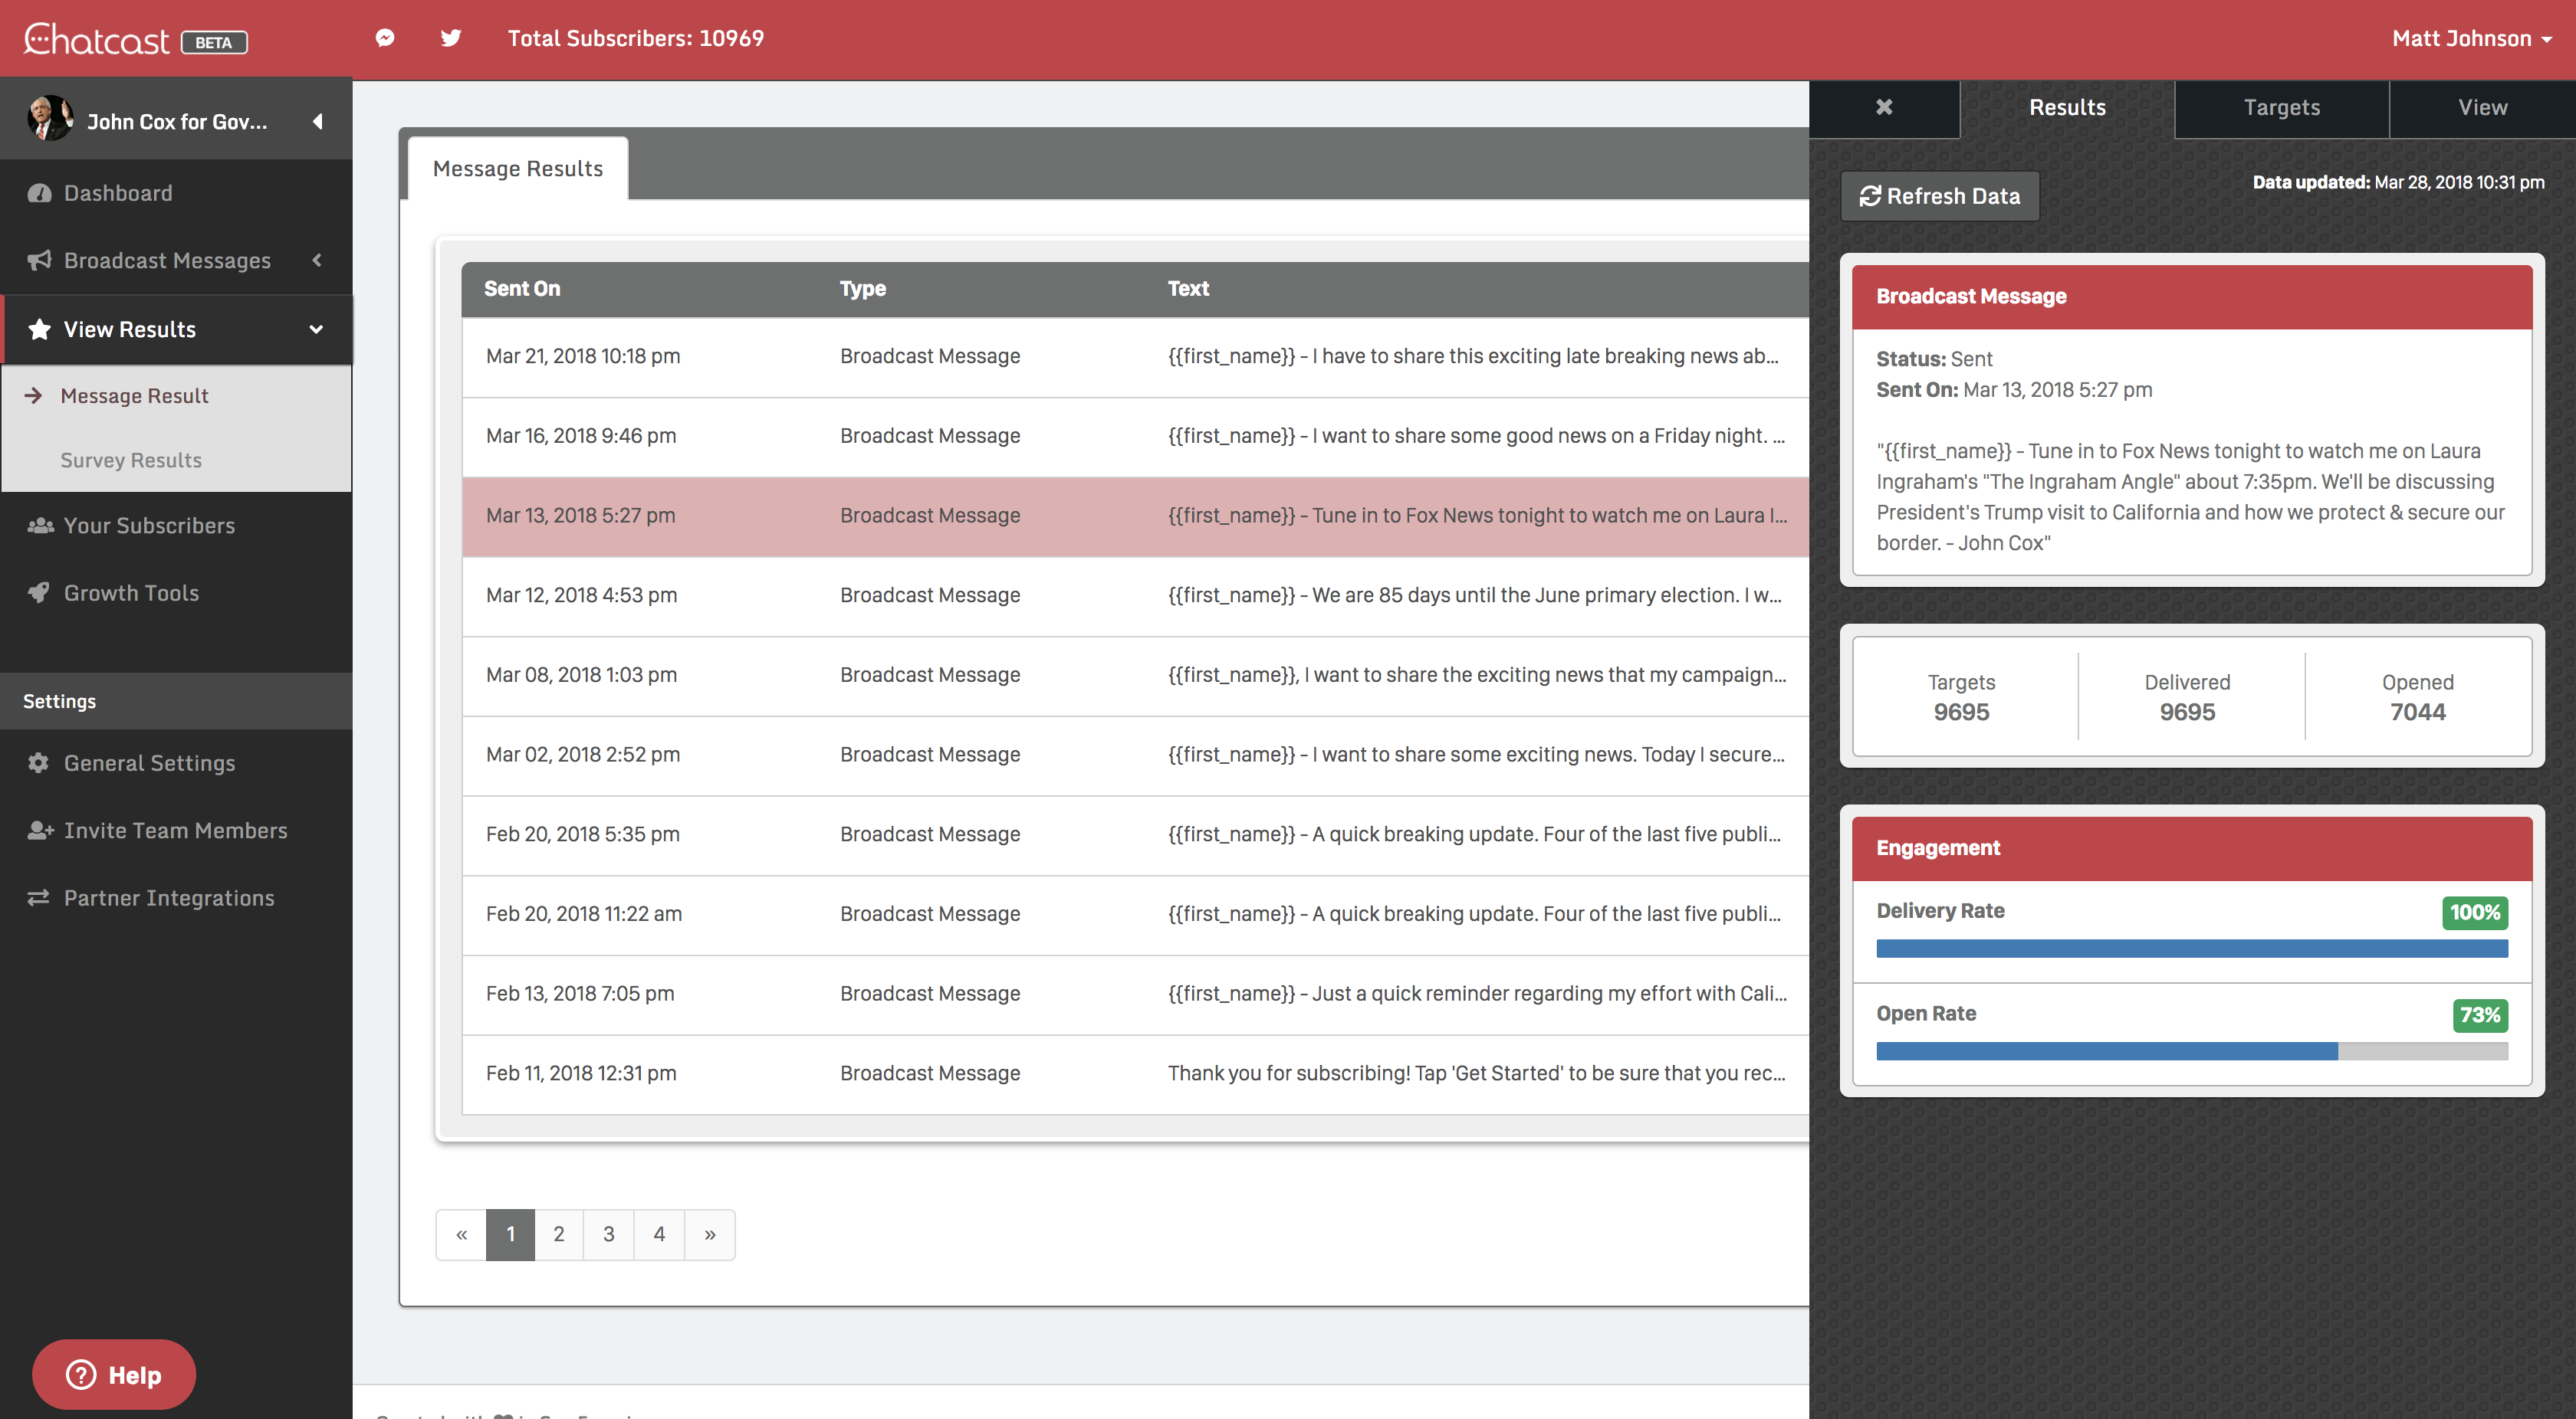Click the General Settings gear icon

point(39,762)
